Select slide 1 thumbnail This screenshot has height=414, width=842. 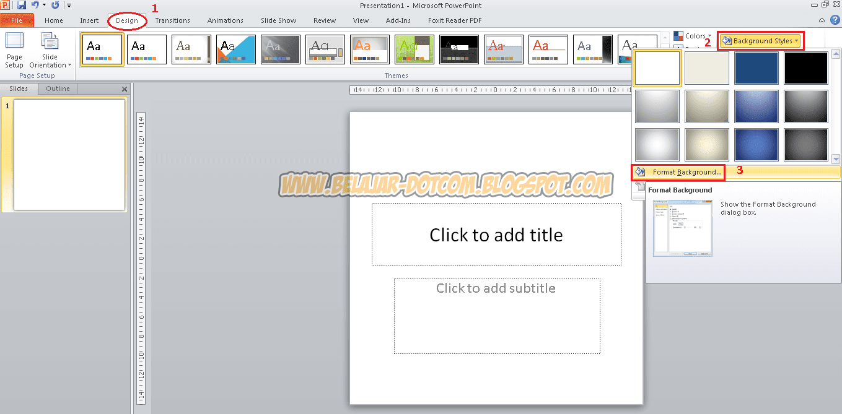pos(69,155)
